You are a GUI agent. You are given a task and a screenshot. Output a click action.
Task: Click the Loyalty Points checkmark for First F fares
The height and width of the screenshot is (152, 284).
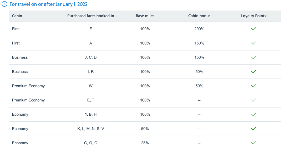coord(253,29)
